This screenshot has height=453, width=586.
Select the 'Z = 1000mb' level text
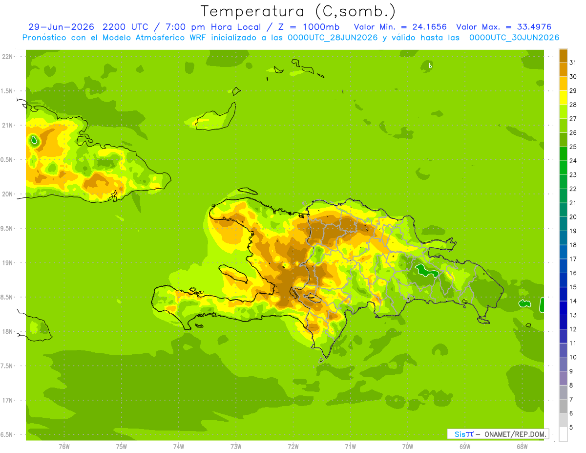tap(309, 27)
